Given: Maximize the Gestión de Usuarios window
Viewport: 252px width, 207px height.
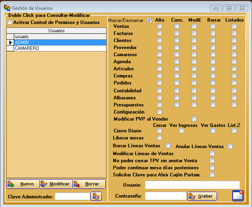Looking at the screenshot, I should tap(229, 8).
